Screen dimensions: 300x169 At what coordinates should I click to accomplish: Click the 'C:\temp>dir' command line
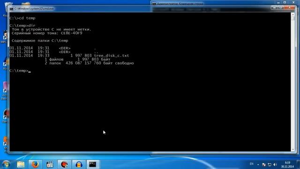[x=22, y=25]
